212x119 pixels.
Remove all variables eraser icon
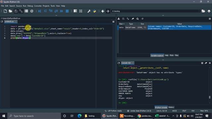coord(132,19)
